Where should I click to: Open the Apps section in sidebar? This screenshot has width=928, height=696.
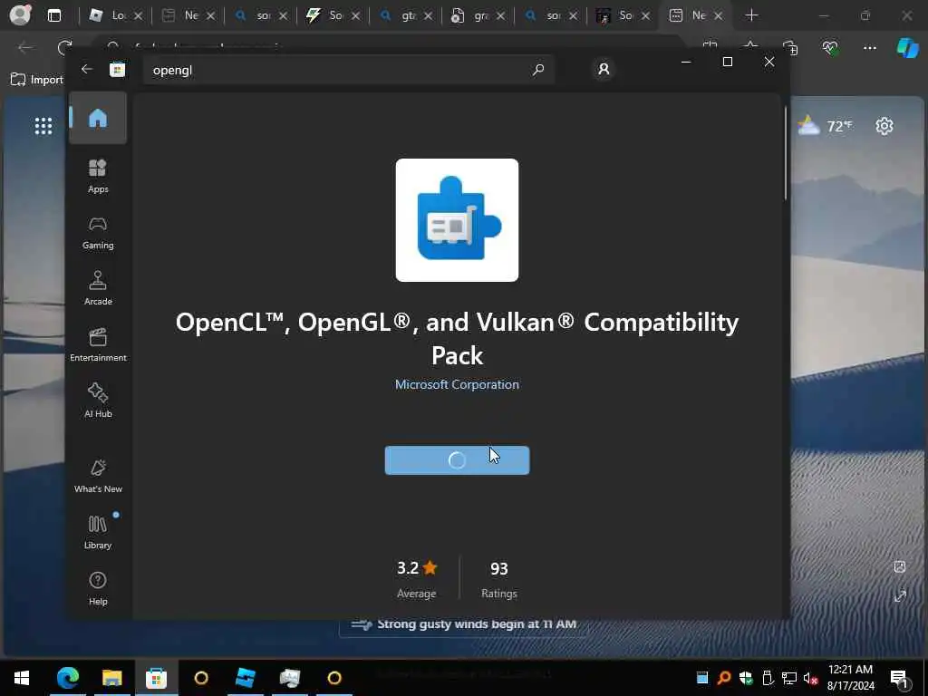98,176
